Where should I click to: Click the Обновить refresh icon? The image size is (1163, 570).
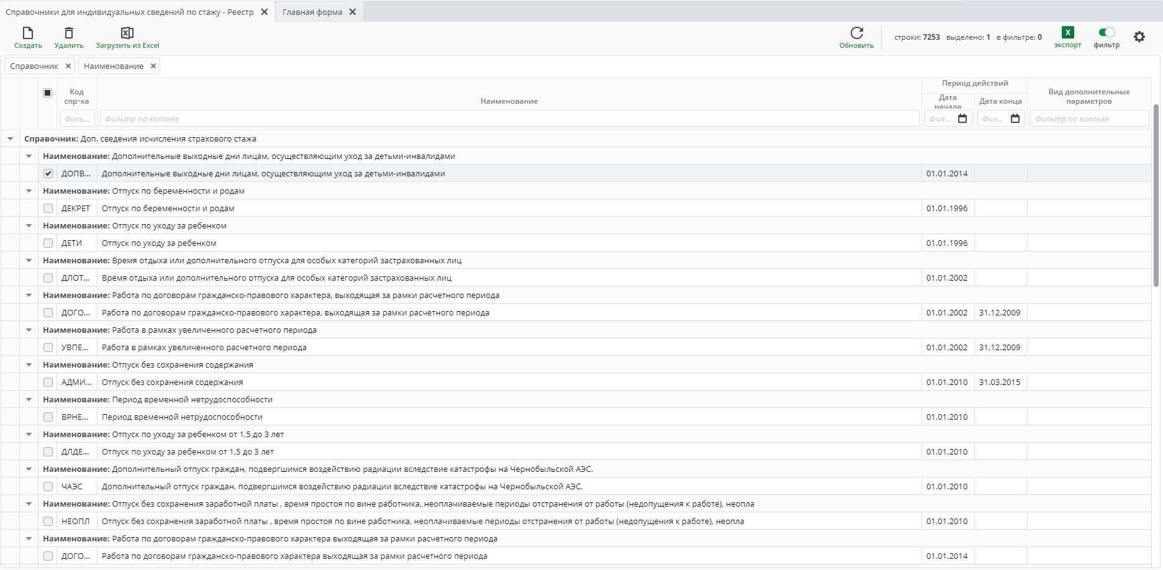pos(856,33)
